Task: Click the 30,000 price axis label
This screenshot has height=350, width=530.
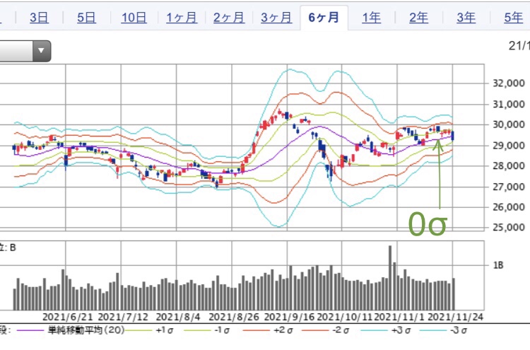Action: (x=507, y=125)
